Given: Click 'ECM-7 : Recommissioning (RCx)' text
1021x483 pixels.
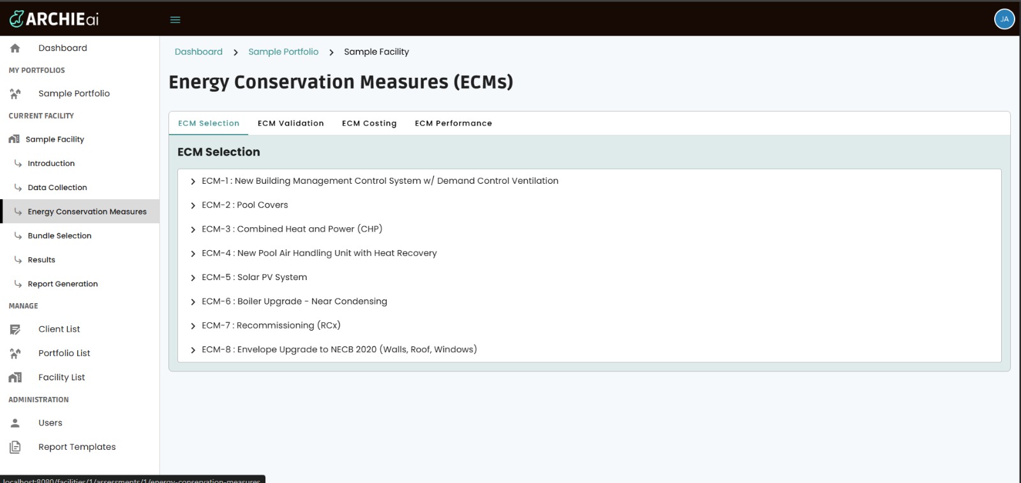Looking at the screenshot, I should coord(271,325).
